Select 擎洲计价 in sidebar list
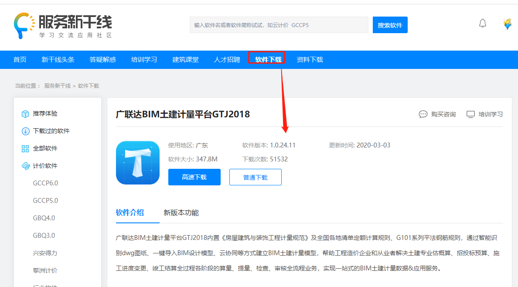518x287 pixels. [45, 270]
